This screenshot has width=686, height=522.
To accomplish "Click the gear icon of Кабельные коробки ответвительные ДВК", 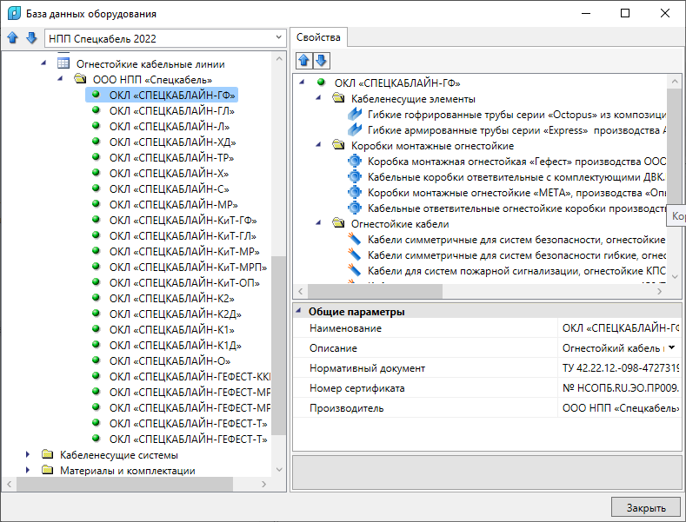I will (355, 176).
